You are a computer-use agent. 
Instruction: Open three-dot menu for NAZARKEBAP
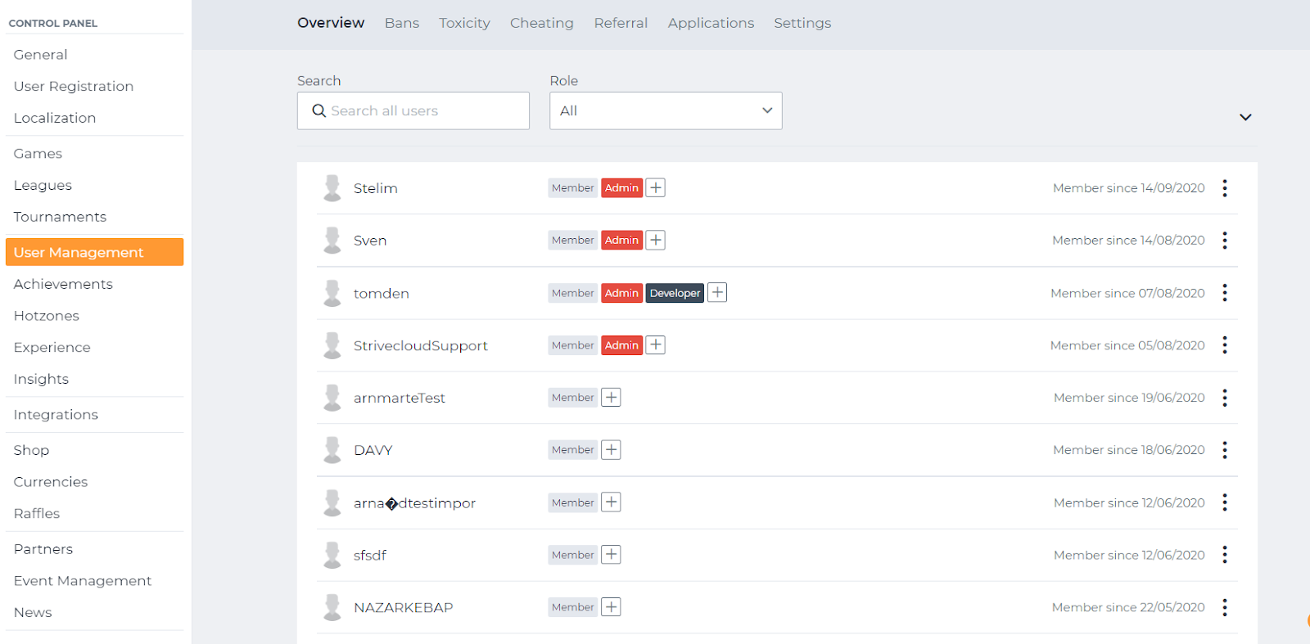click(1224, 607)
